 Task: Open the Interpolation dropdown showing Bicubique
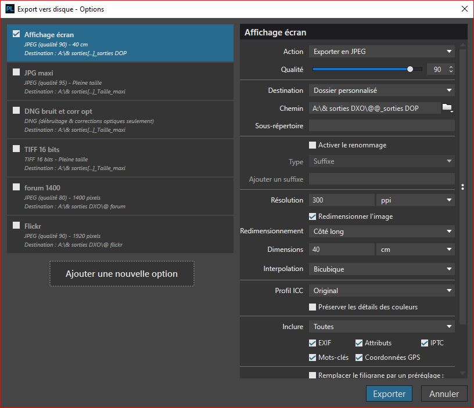[381, 269]
